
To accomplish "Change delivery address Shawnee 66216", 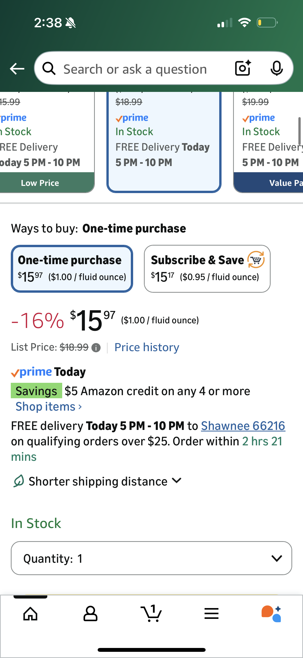I will [x=243, y=426].
